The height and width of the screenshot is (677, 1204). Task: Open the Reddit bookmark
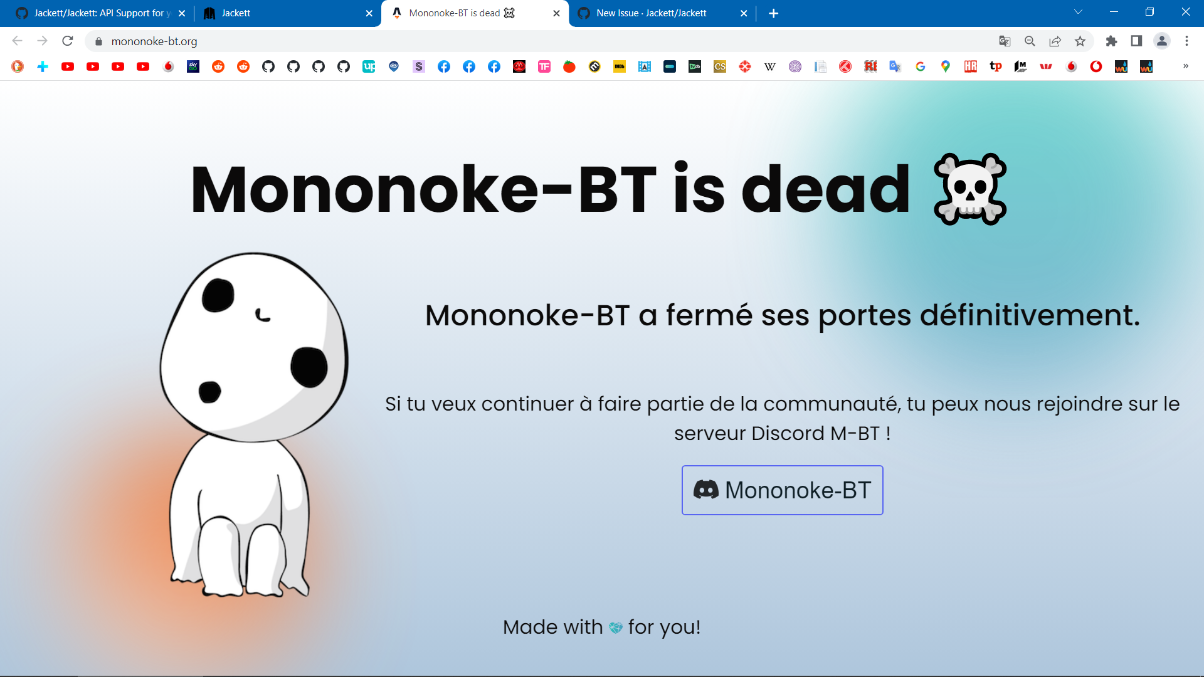(x=218, y=66)
